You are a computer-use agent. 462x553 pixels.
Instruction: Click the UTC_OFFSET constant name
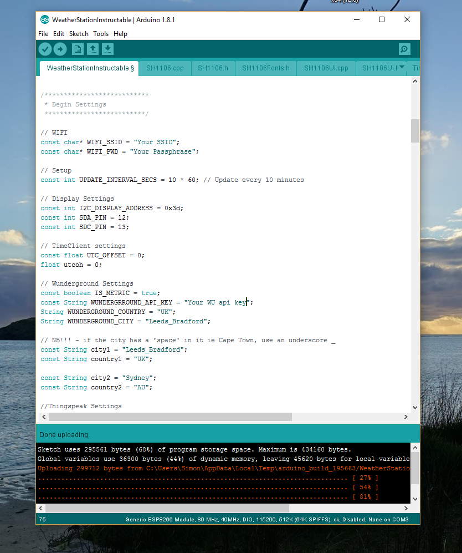coord(106,255)
